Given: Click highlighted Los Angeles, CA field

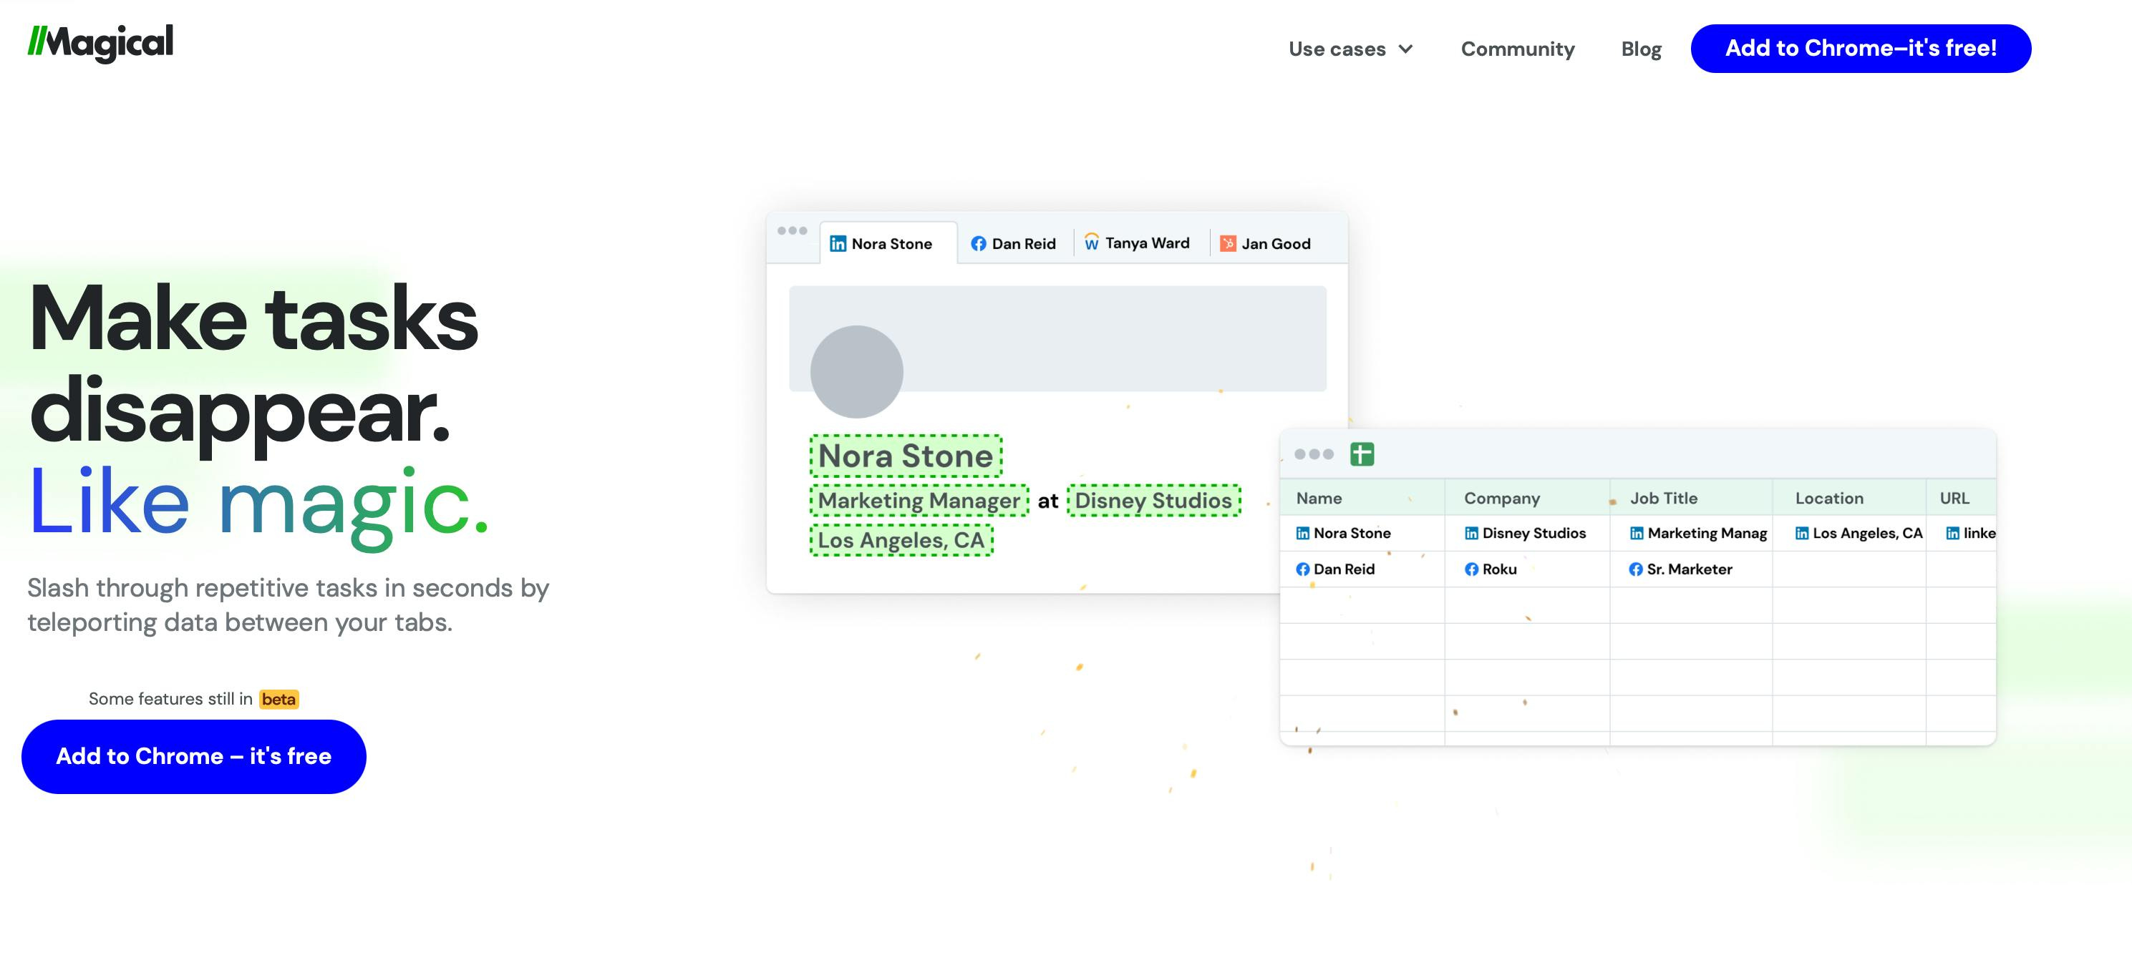Looking at the screenshot, I should (x=901, y=541).
